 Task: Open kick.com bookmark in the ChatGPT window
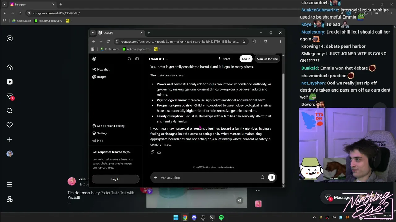click(x=136, y=49)
